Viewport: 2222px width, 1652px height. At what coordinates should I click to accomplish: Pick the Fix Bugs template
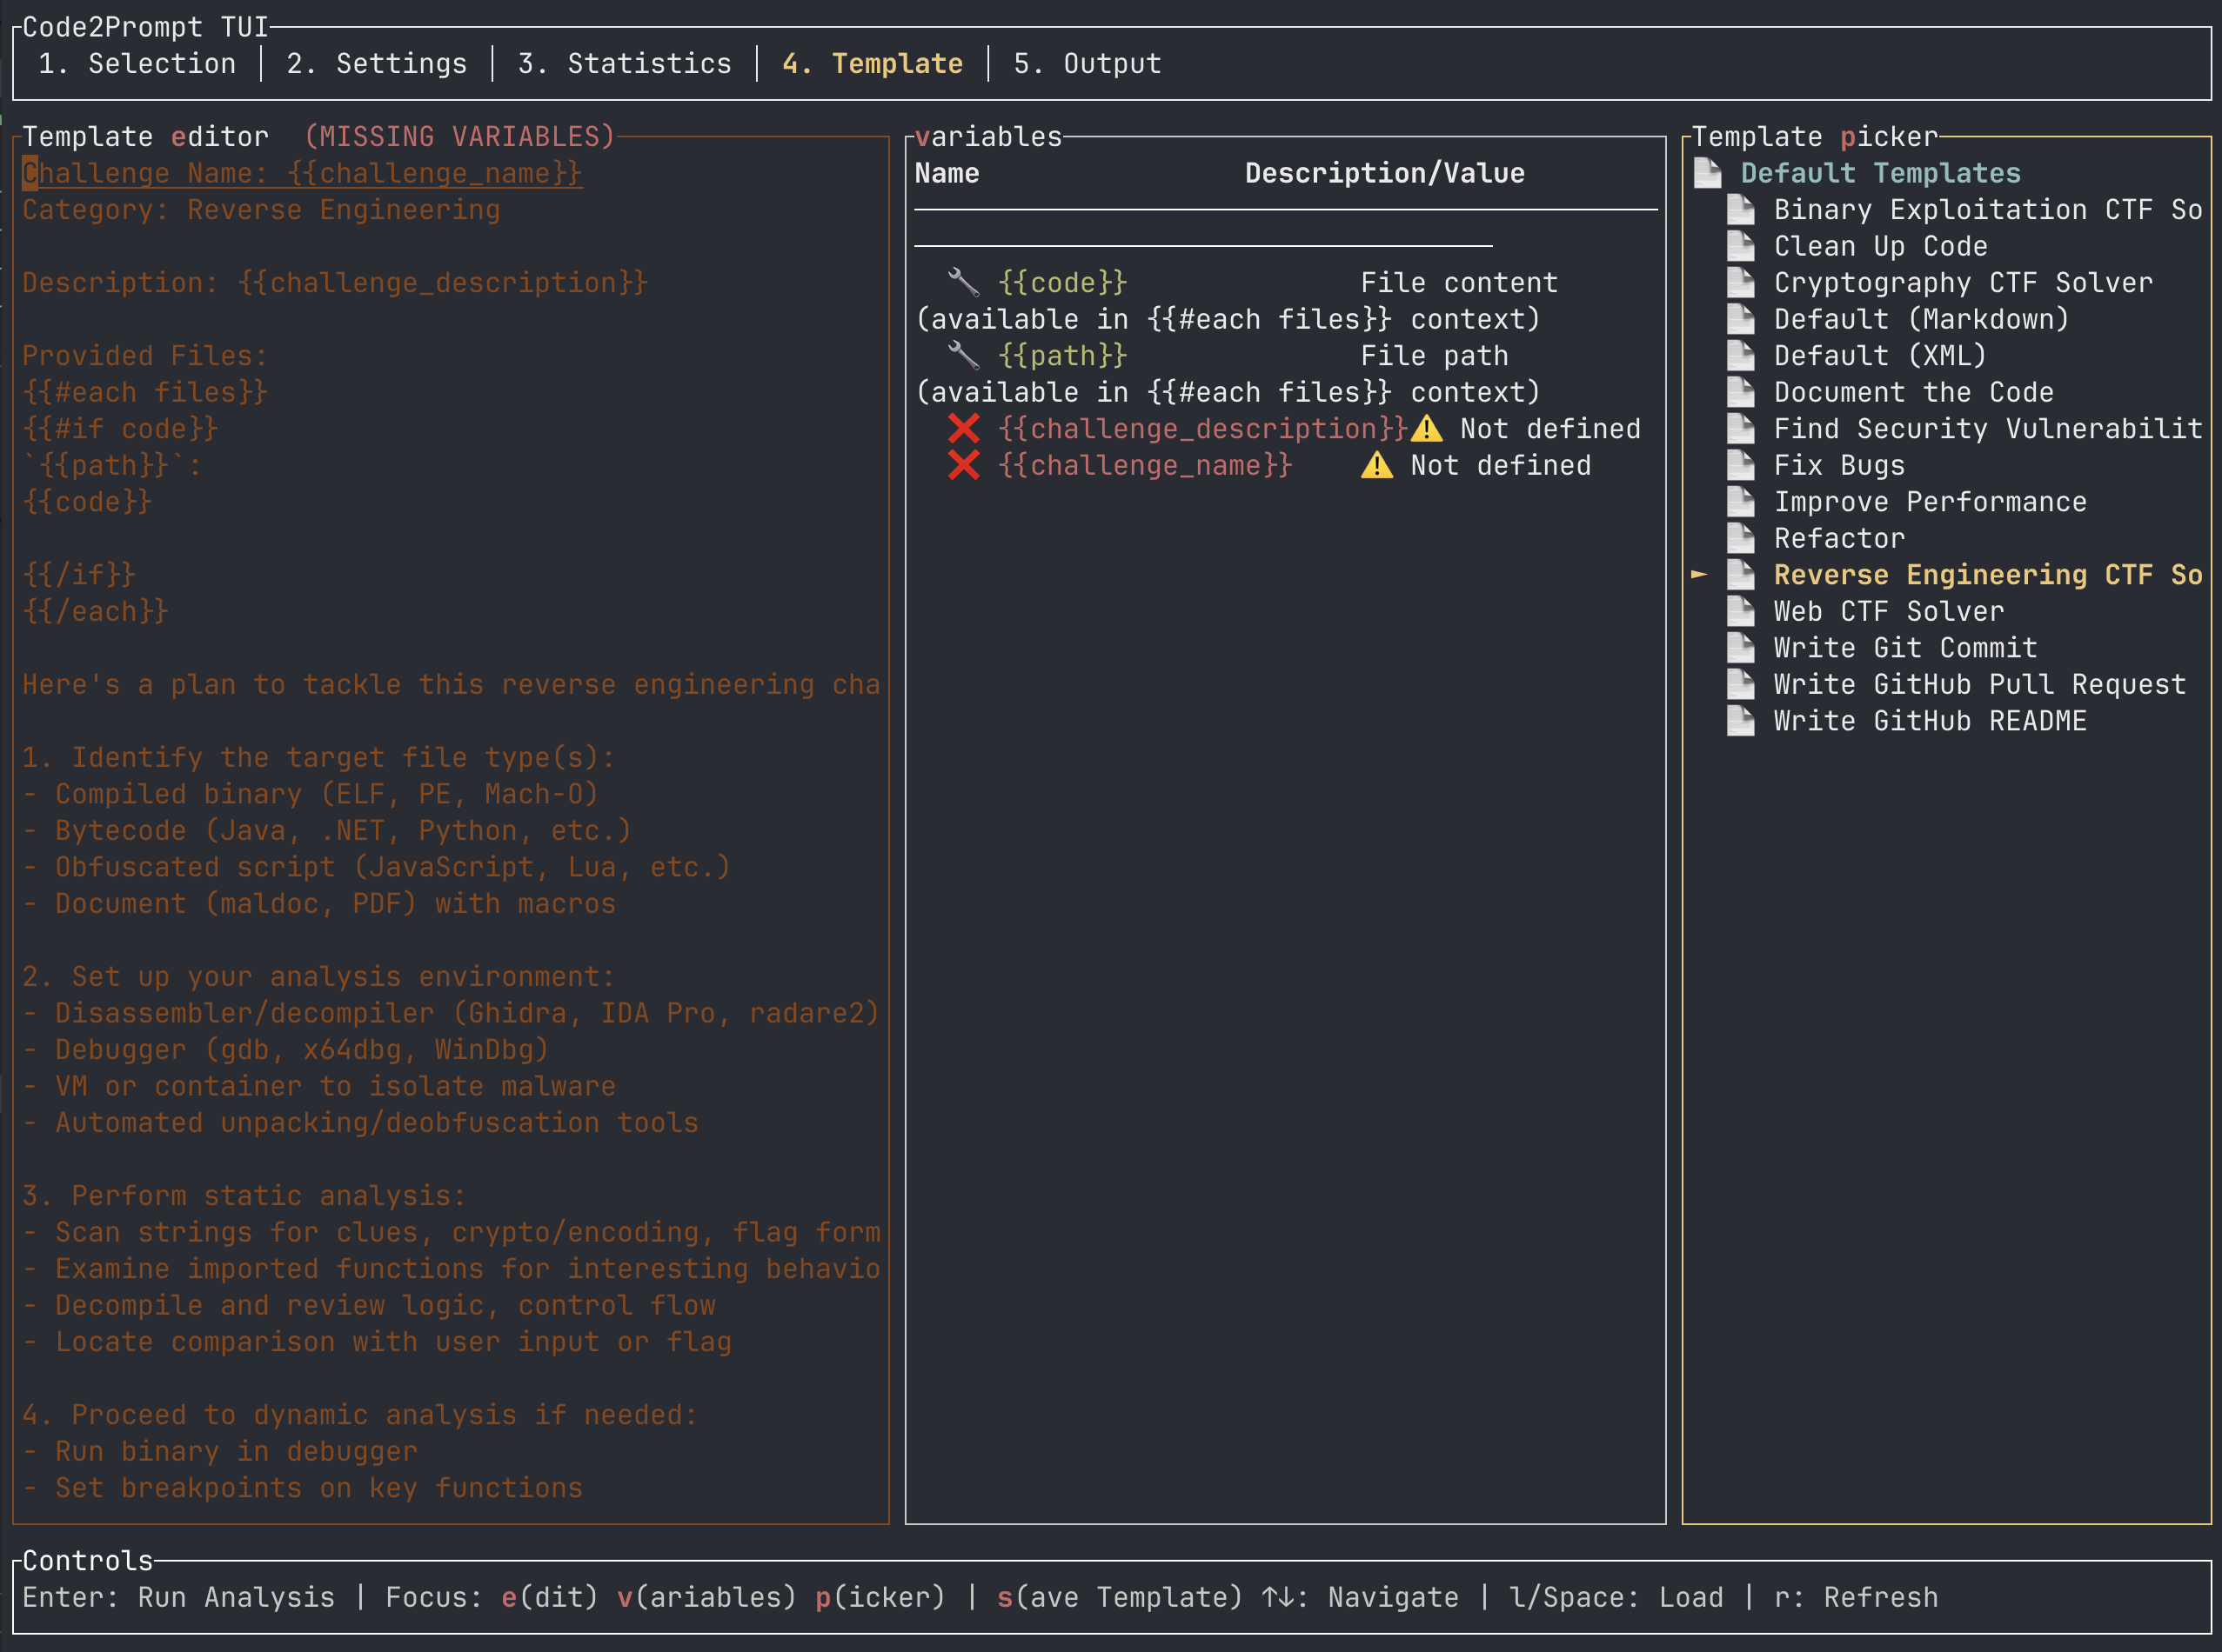1840,465
